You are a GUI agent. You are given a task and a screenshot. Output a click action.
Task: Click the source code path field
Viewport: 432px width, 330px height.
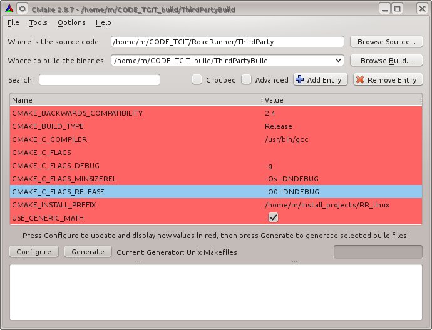point(227,42)
